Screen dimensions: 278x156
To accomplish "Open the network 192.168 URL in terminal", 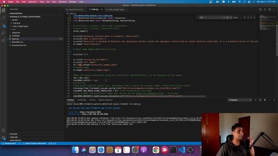I will (95, 114).
